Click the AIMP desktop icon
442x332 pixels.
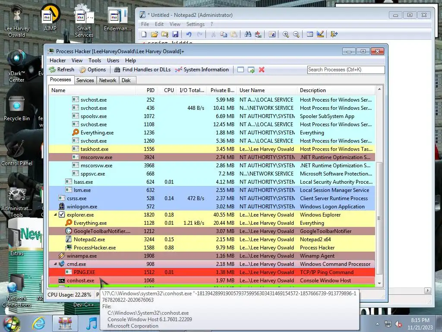(50, 17)
